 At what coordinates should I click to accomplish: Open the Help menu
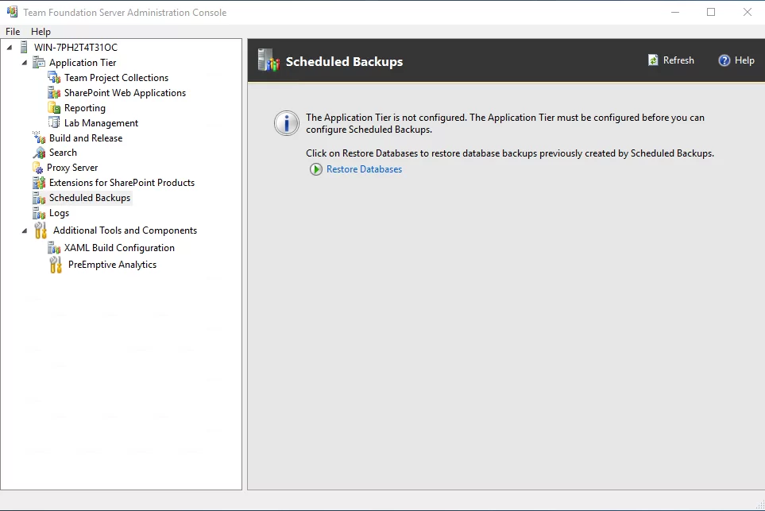(x=41, y=32)
